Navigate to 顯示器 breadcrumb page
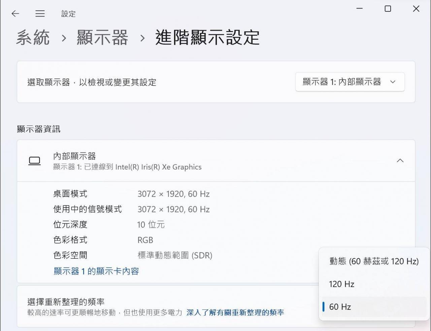 [x=102, y=38]
